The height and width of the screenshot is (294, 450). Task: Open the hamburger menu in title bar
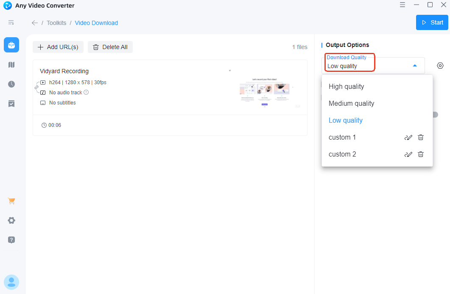point(402,5)
